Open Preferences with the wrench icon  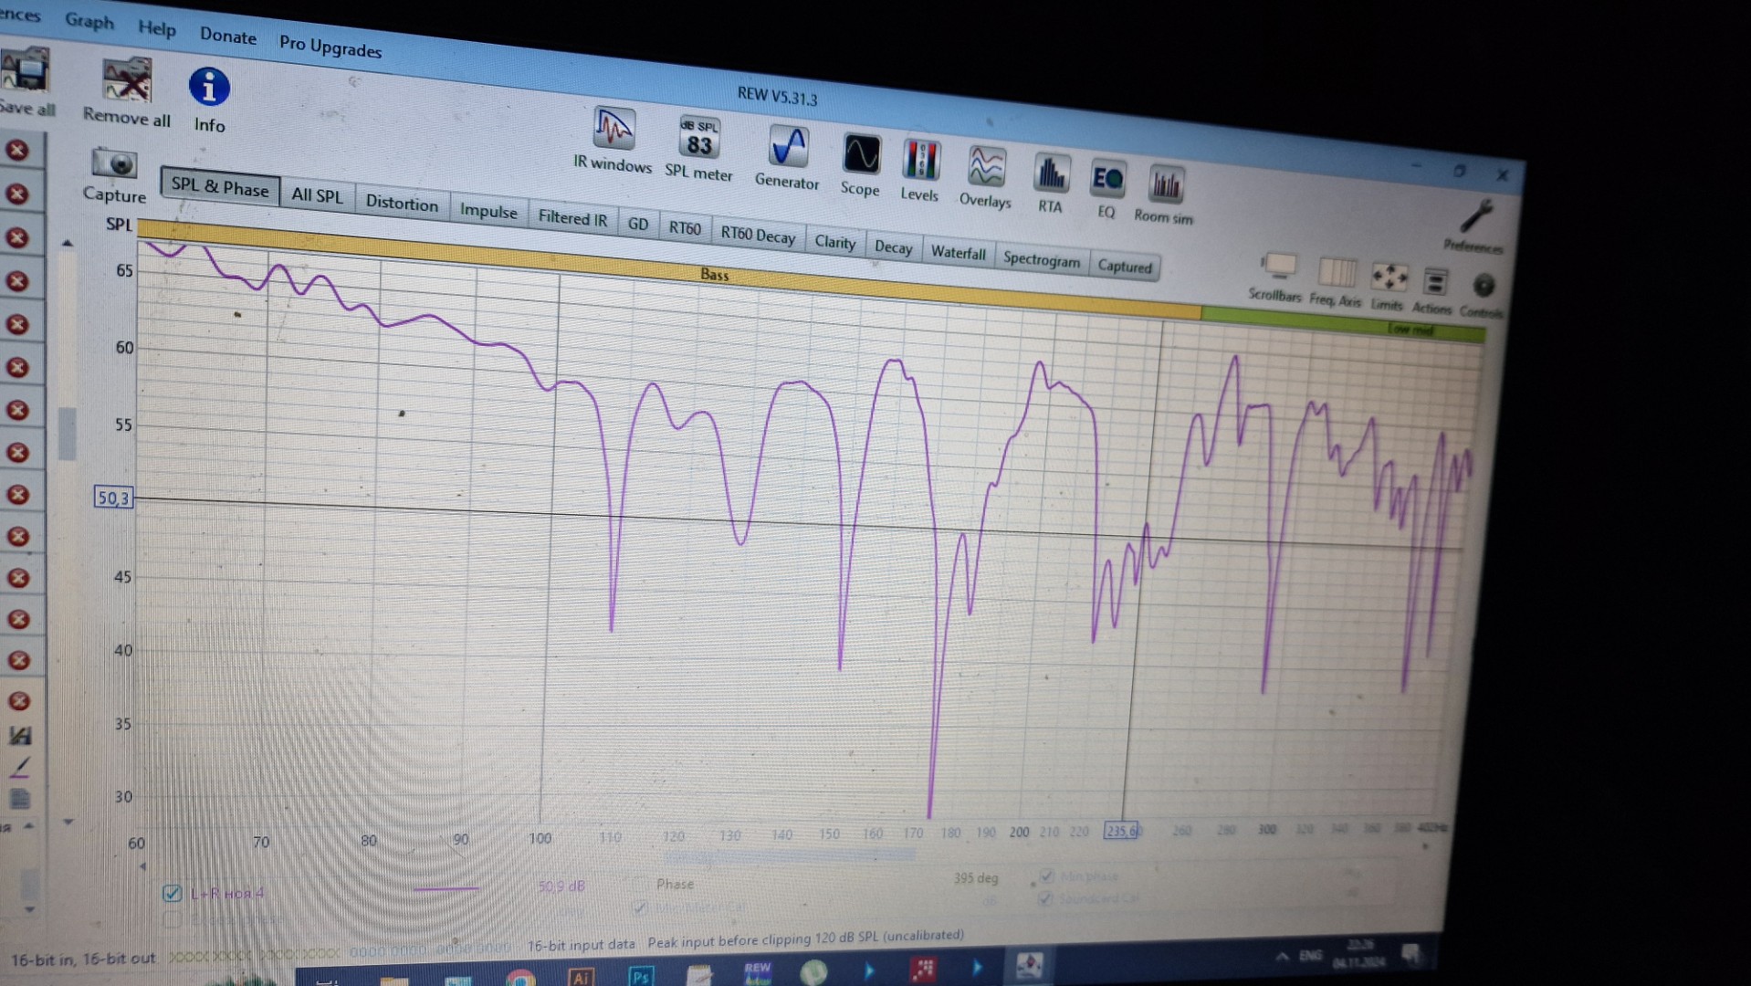(x=1474, y=220)
